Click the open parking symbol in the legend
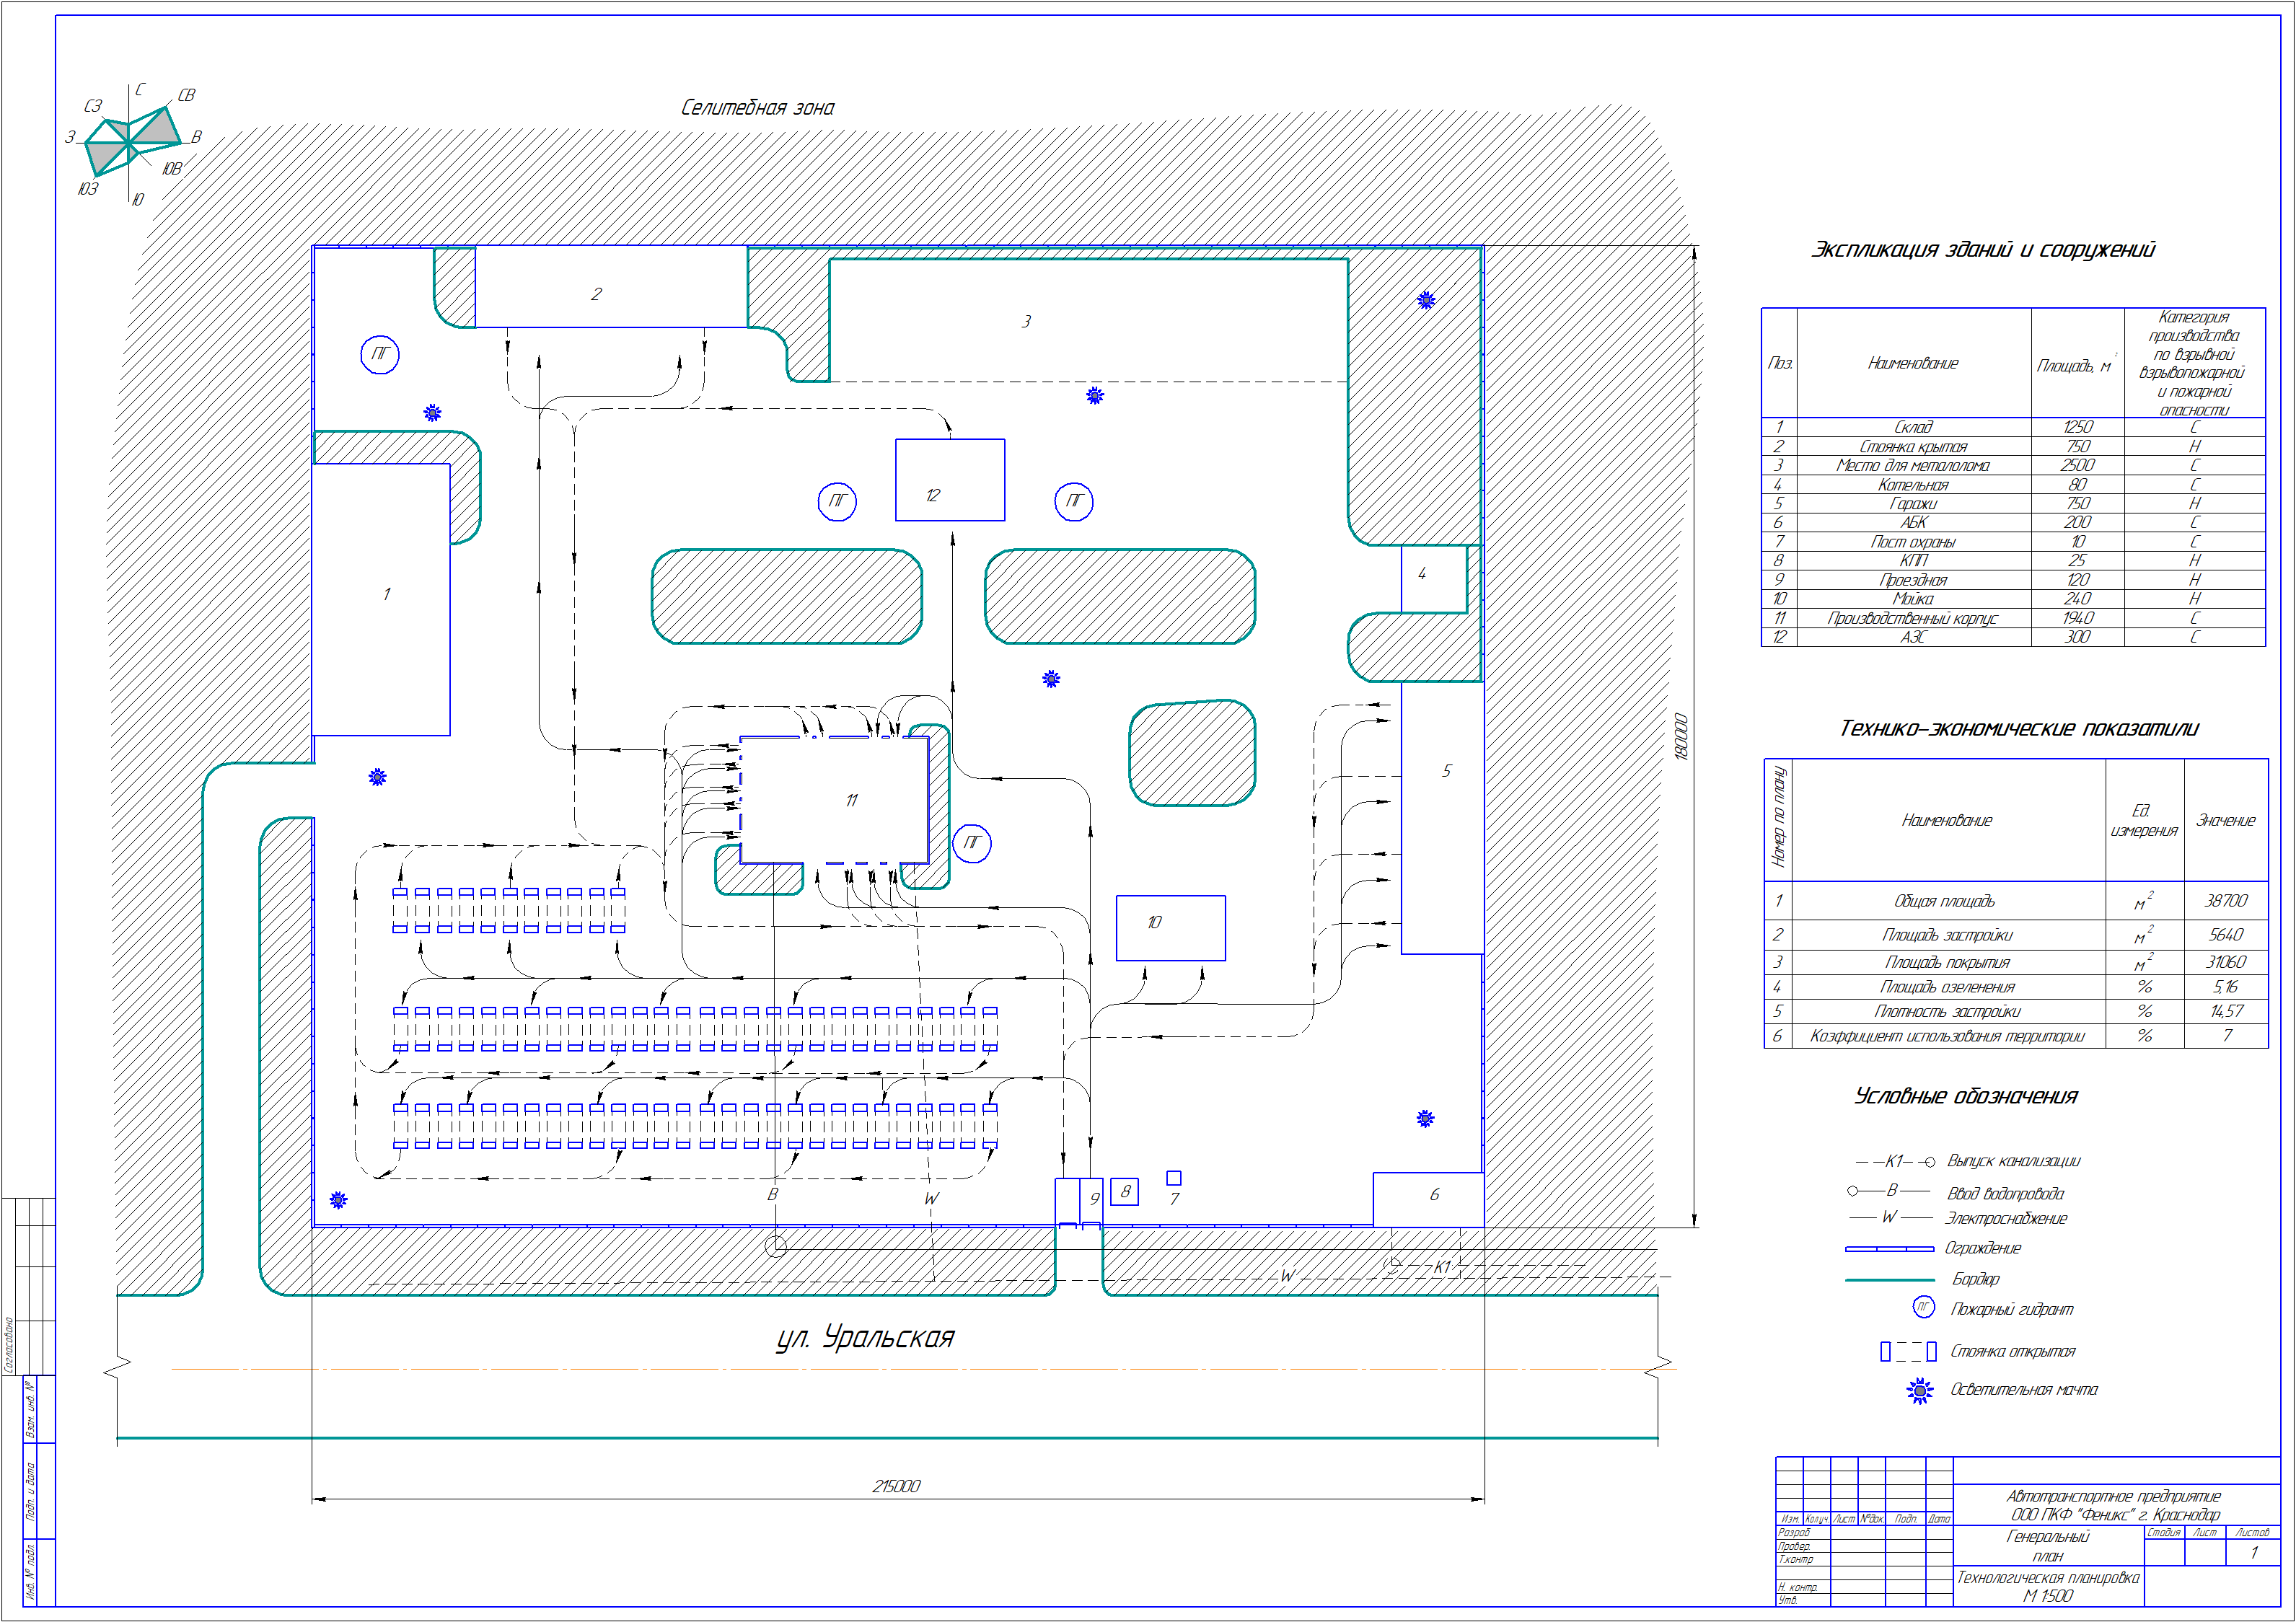The height and width of the screenshot is (1622, 2296). click(1907, 1351)
